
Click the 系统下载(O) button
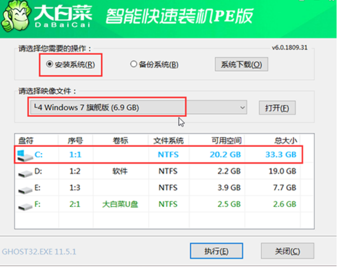point(241,64)
